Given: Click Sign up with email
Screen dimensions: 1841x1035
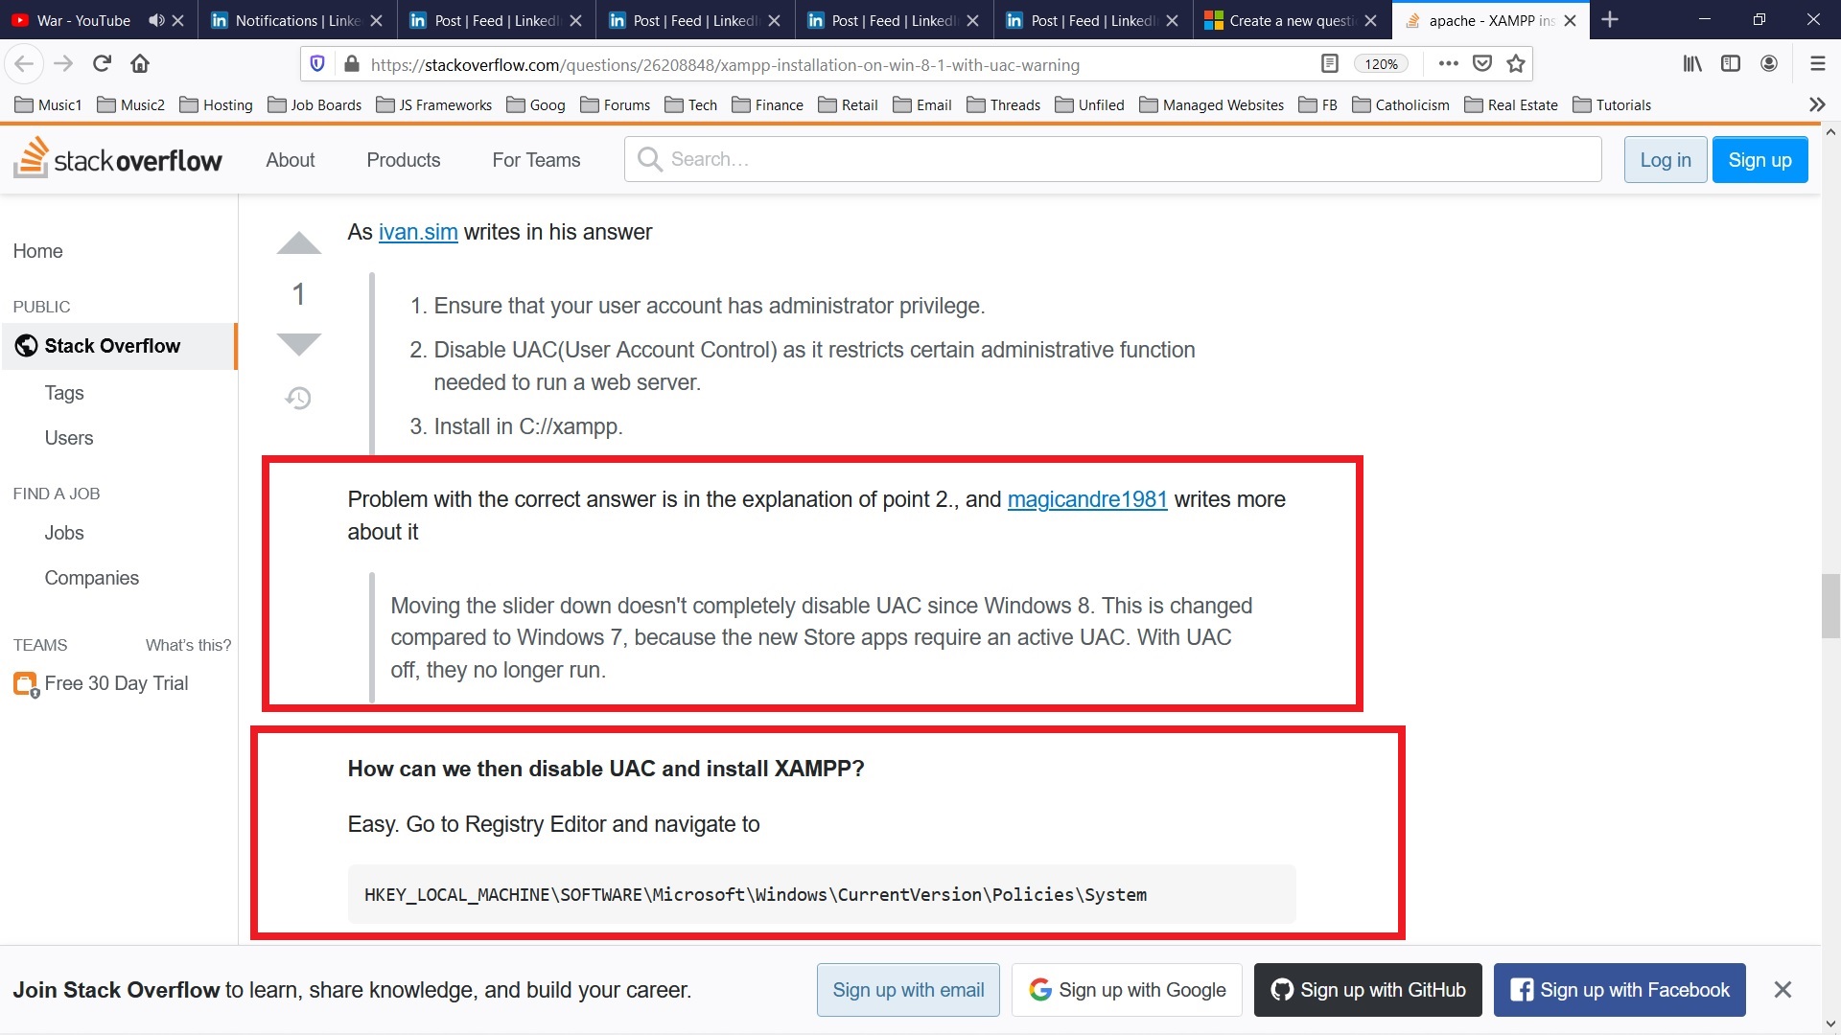Looking at the screenshot, I should click(908, 990).
